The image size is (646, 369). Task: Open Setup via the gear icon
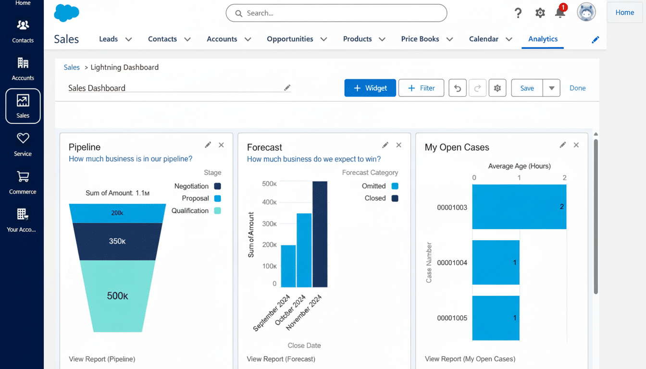tap(539, 13)
